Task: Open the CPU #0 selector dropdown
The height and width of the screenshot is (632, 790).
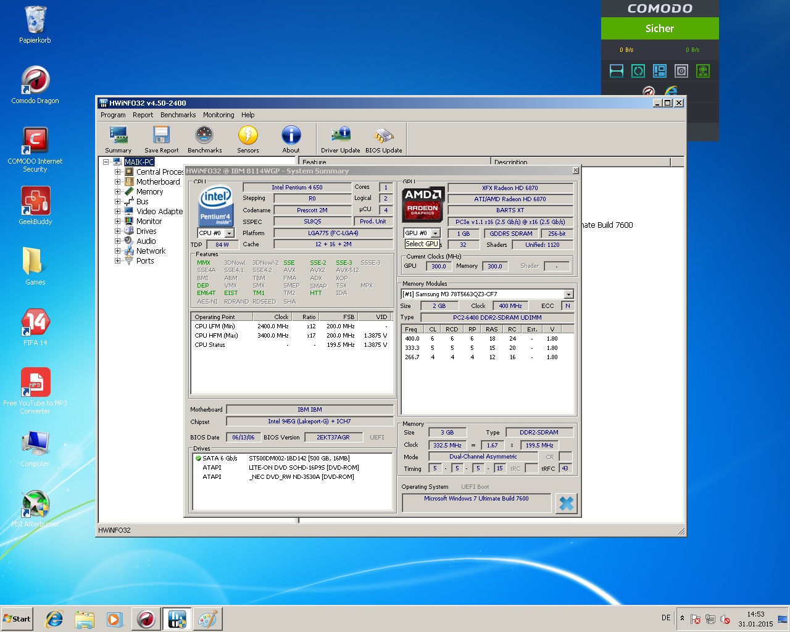Action: 230,233
